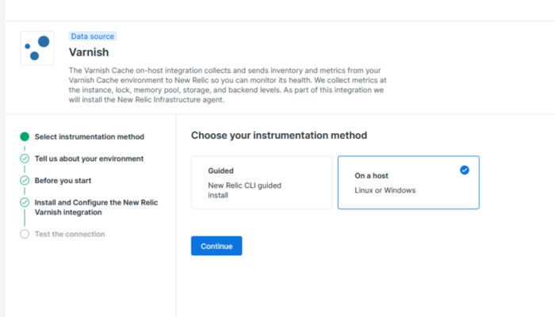The height and width of the screenshot is (317, 555).
Task: Click the Varnish heading text
Action: (x=89, y=52)
